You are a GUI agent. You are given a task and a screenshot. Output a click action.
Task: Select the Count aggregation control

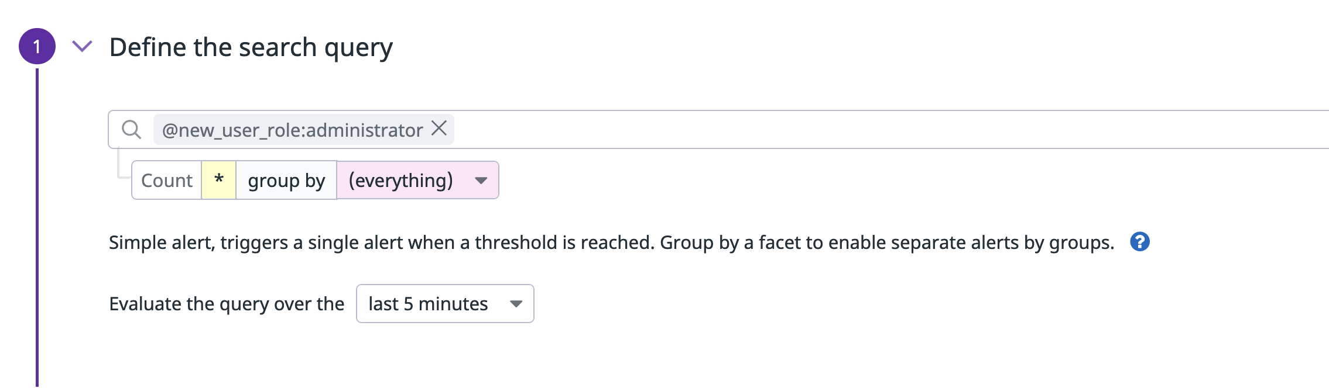pos(167,180)
